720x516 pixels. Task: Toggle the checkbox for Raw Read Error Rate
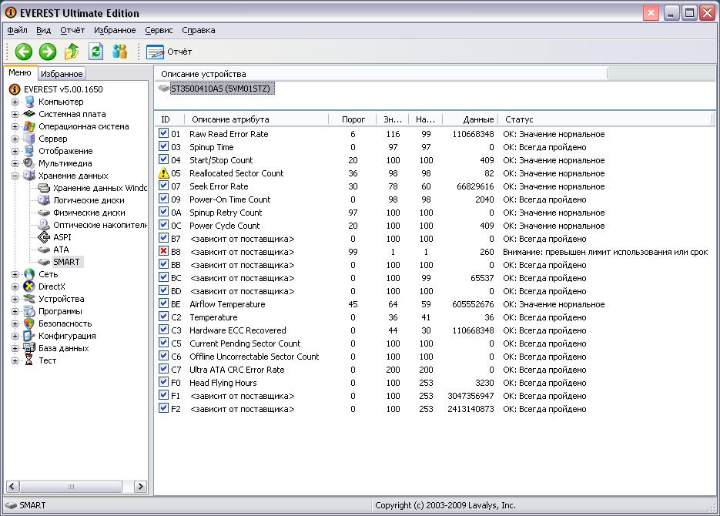tap(163, 134)
